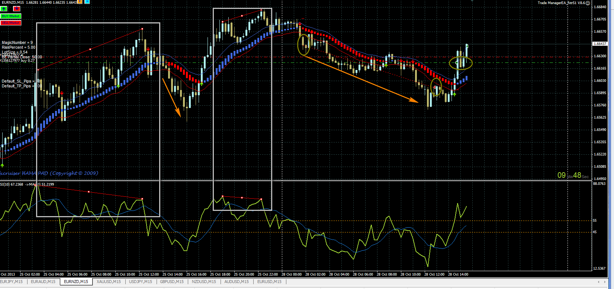This screenshot has width=614, height=289.
Task: Click the tab scroll left arrow
Action: click(x=598, y=282)
